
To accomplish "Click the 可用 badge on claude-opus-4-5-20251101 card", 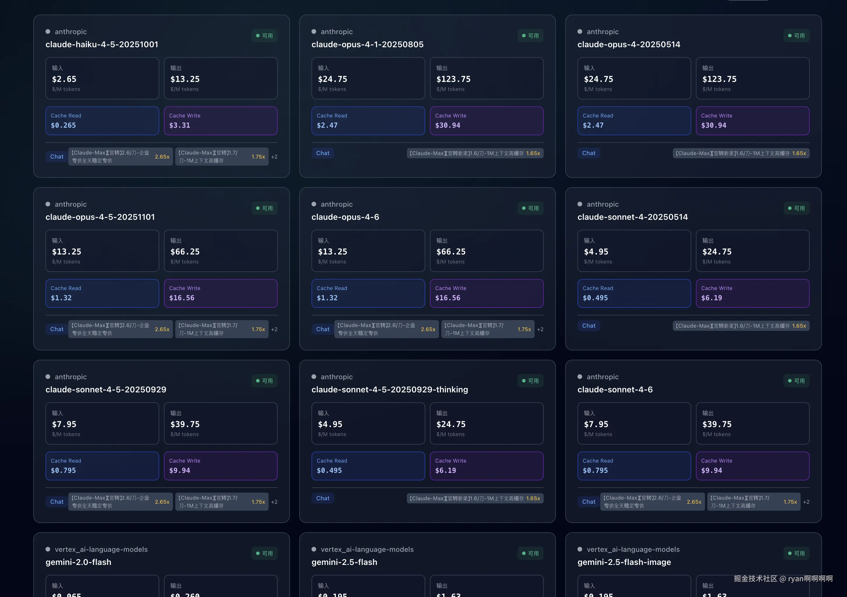I will (264, 208).
